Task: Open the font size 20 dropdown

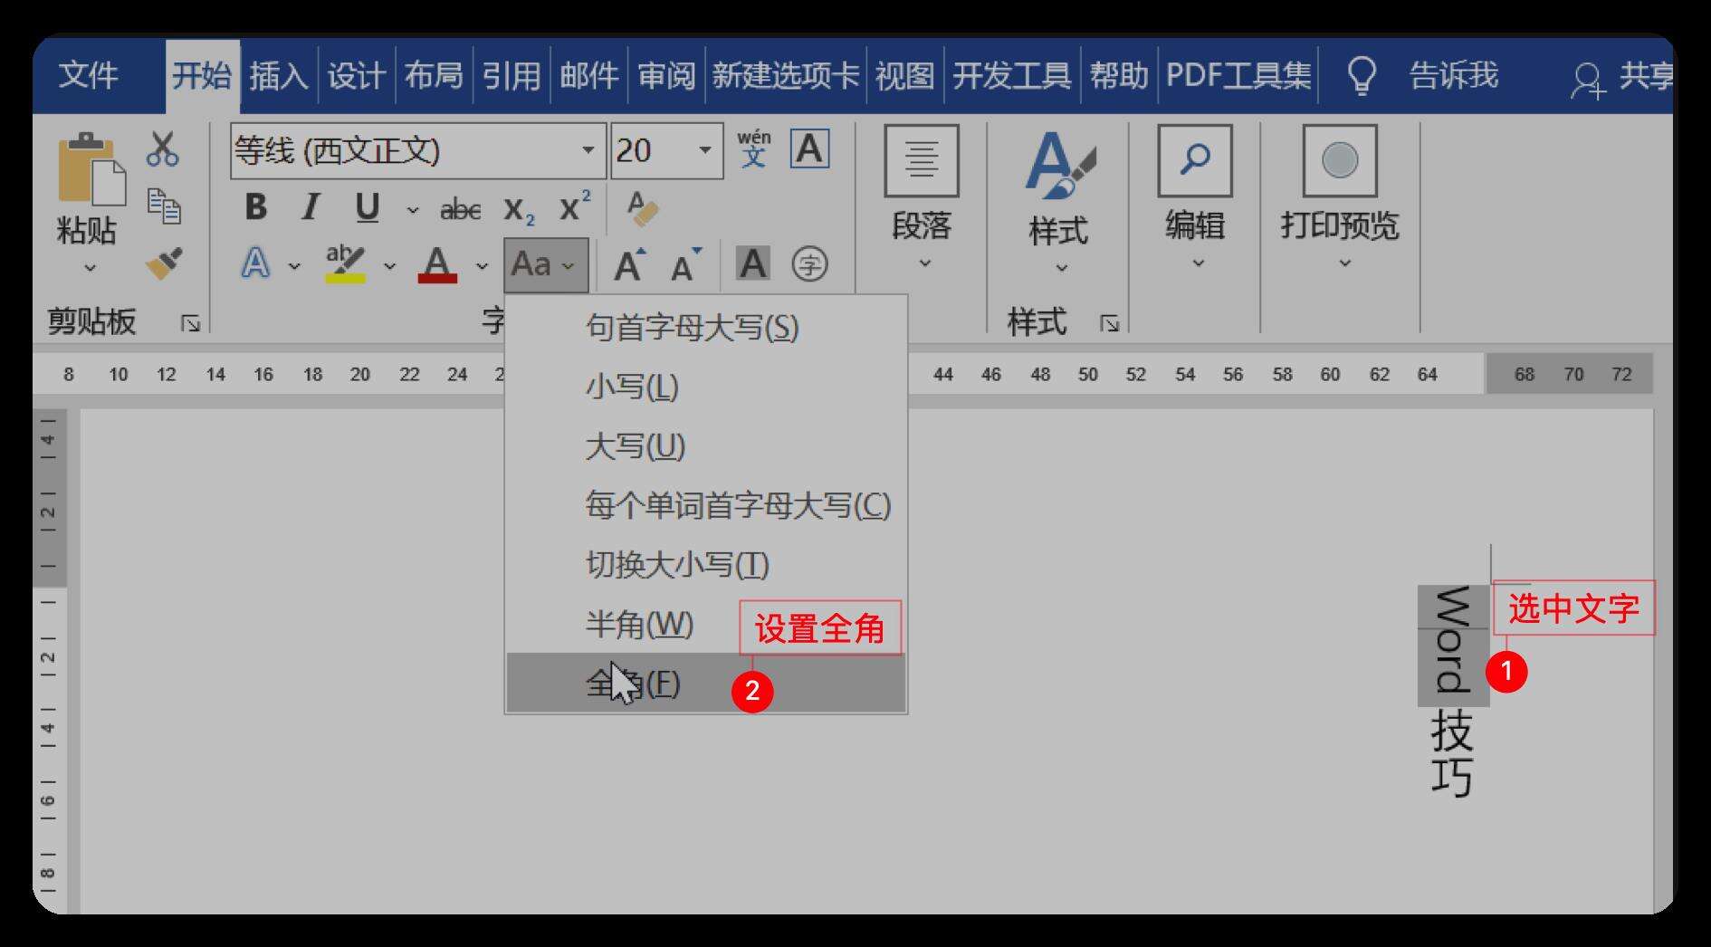Action: pyautogui.click(x=704, y=150)
